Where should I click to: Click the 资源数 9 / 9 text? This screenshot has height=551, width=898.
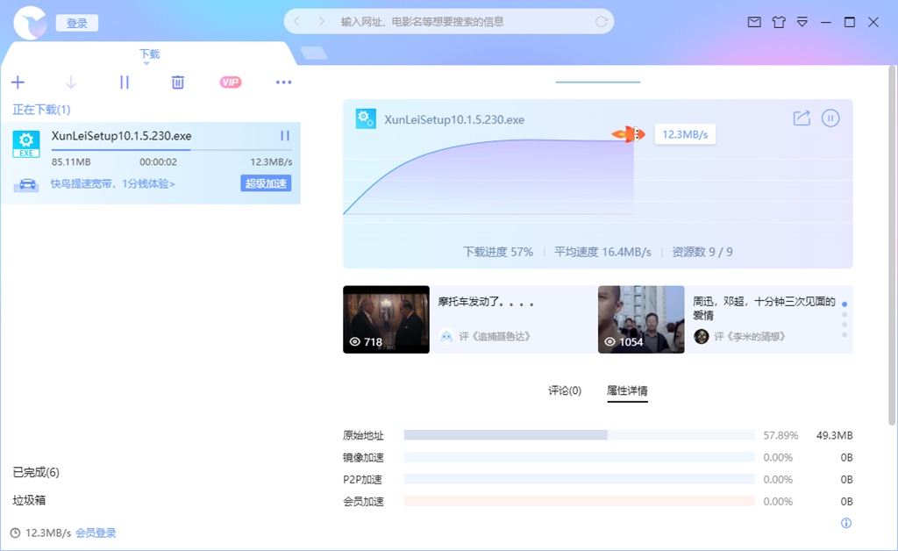click(x=702, y=252)
